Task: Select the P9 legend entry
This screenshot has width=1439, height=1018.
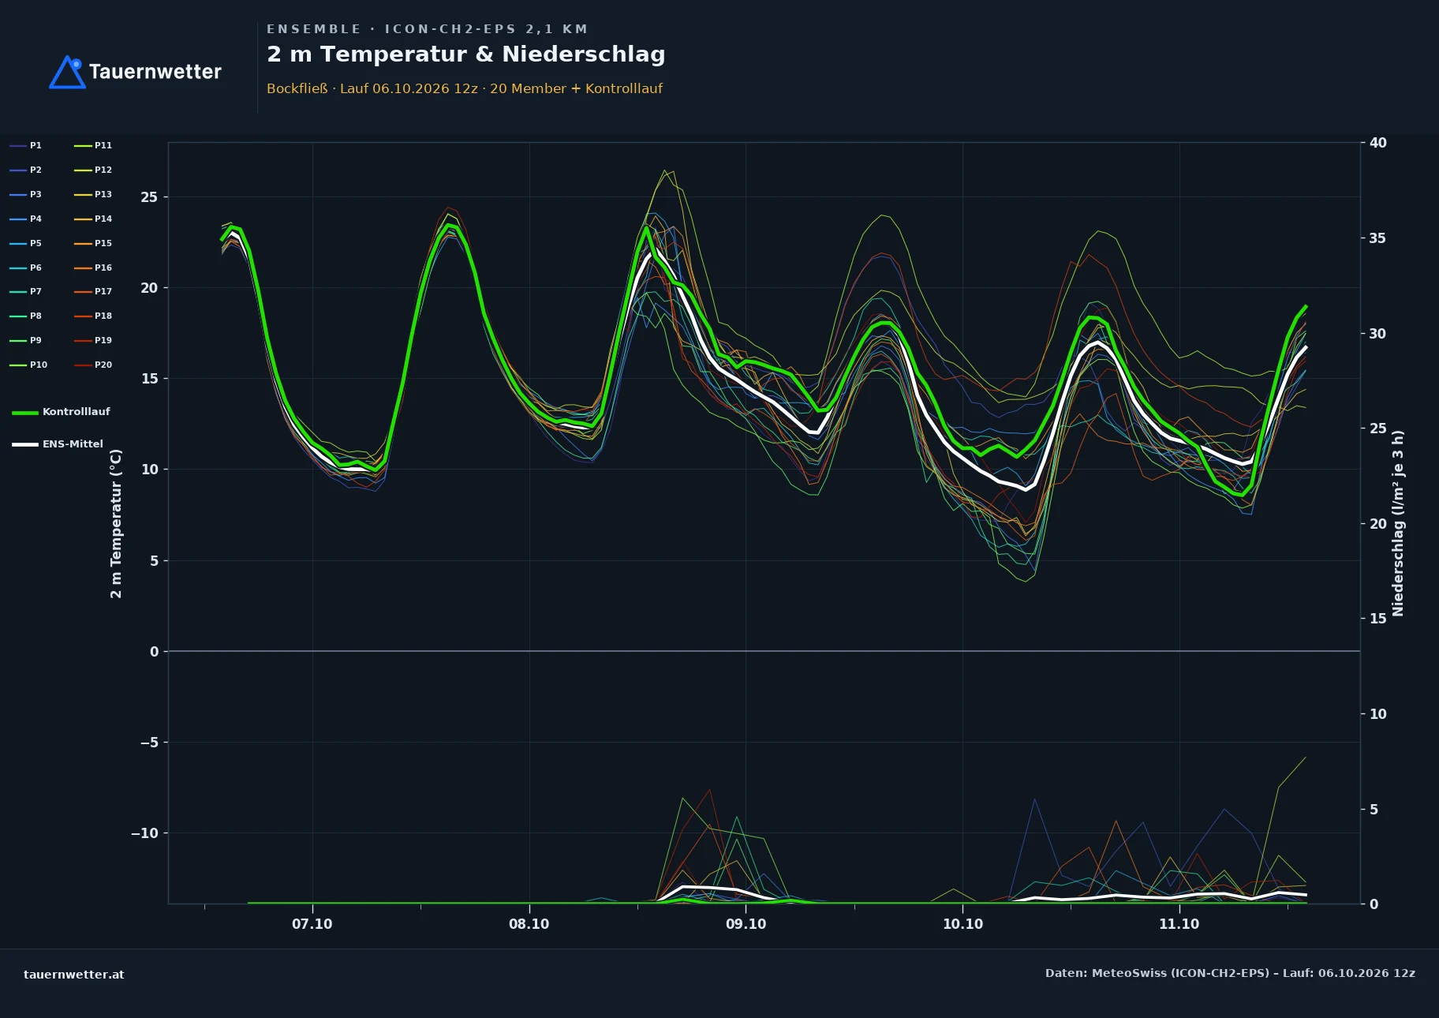Action: tap(25, 340)
